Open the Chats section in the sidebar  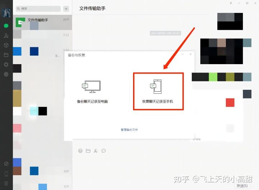click(x=6, y=26)
